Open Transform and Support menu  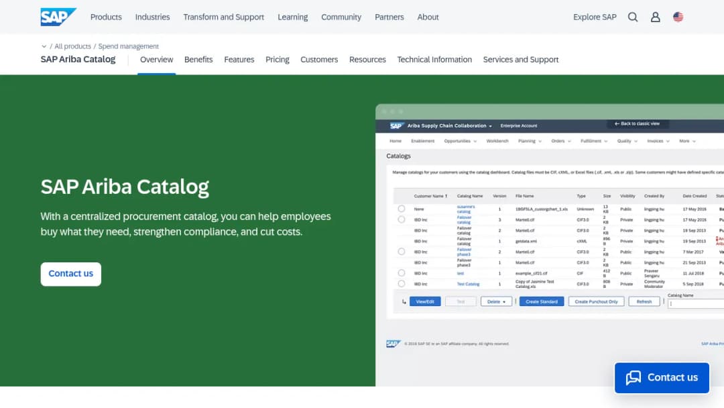223,17
